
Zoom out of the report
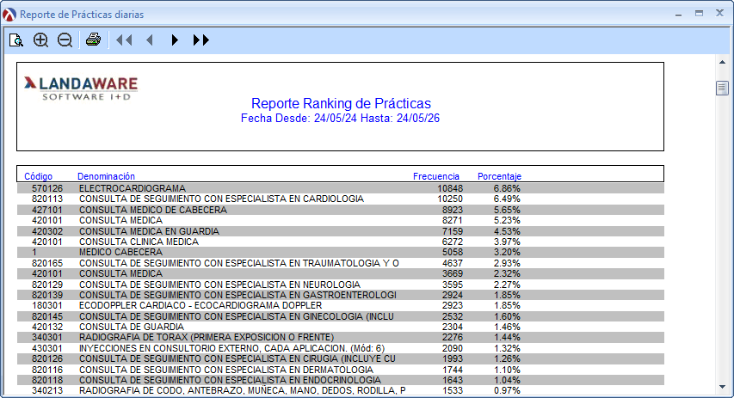pyautogui.click(x=65, y=40)
